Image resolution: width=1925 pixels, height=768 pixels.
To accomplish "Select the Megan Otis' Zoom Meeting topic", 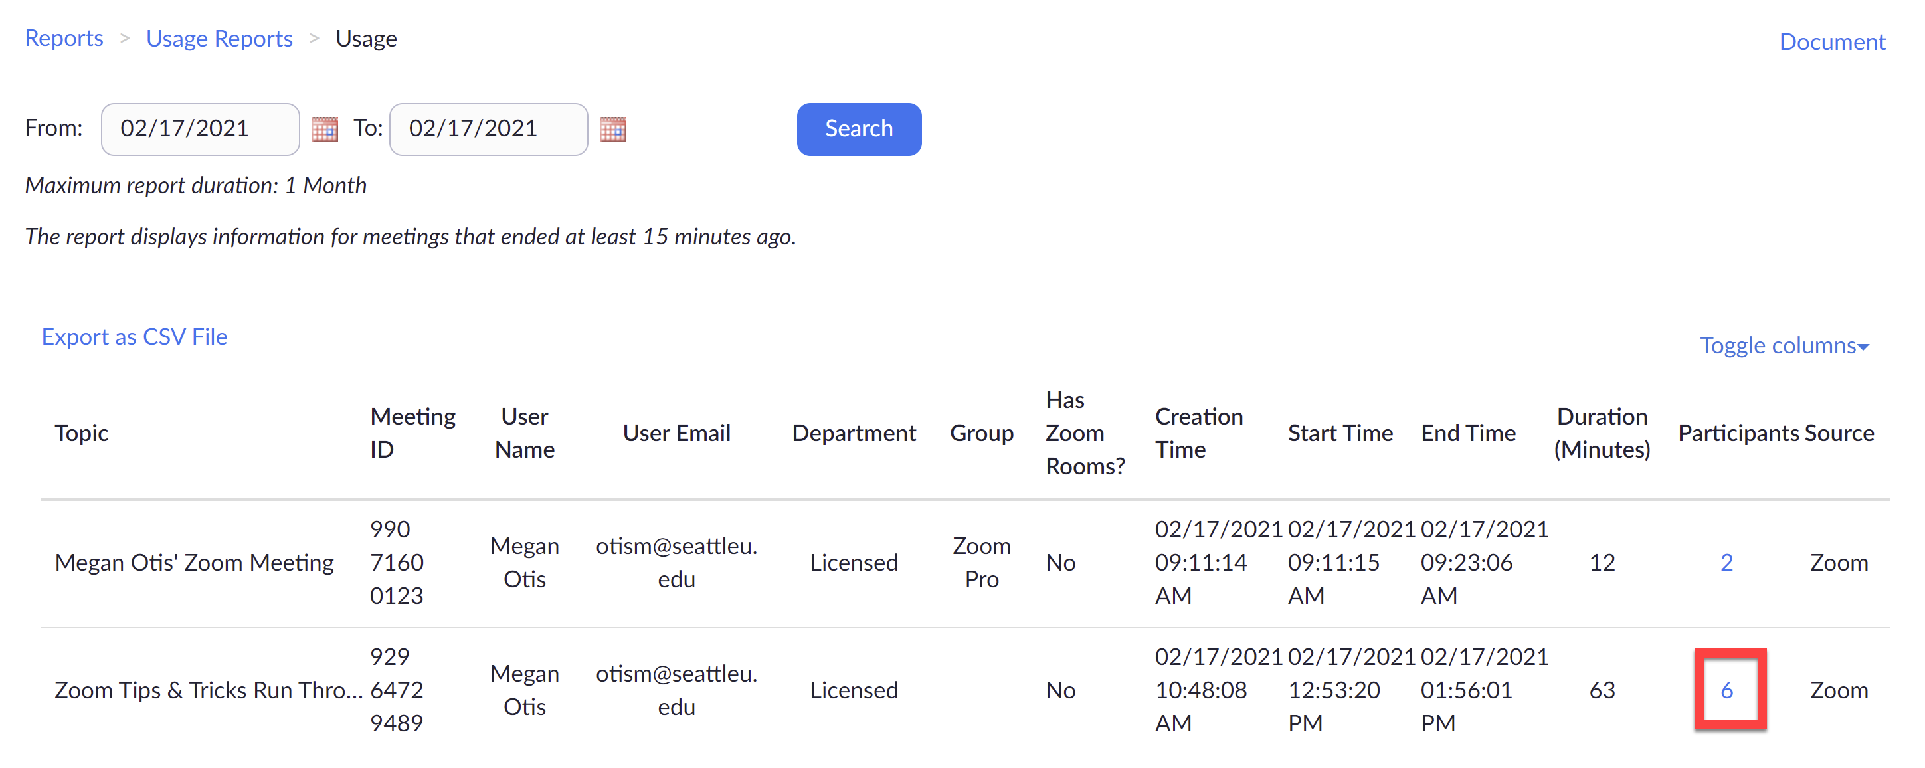I will pyautogui.click(x=194, y=563).
